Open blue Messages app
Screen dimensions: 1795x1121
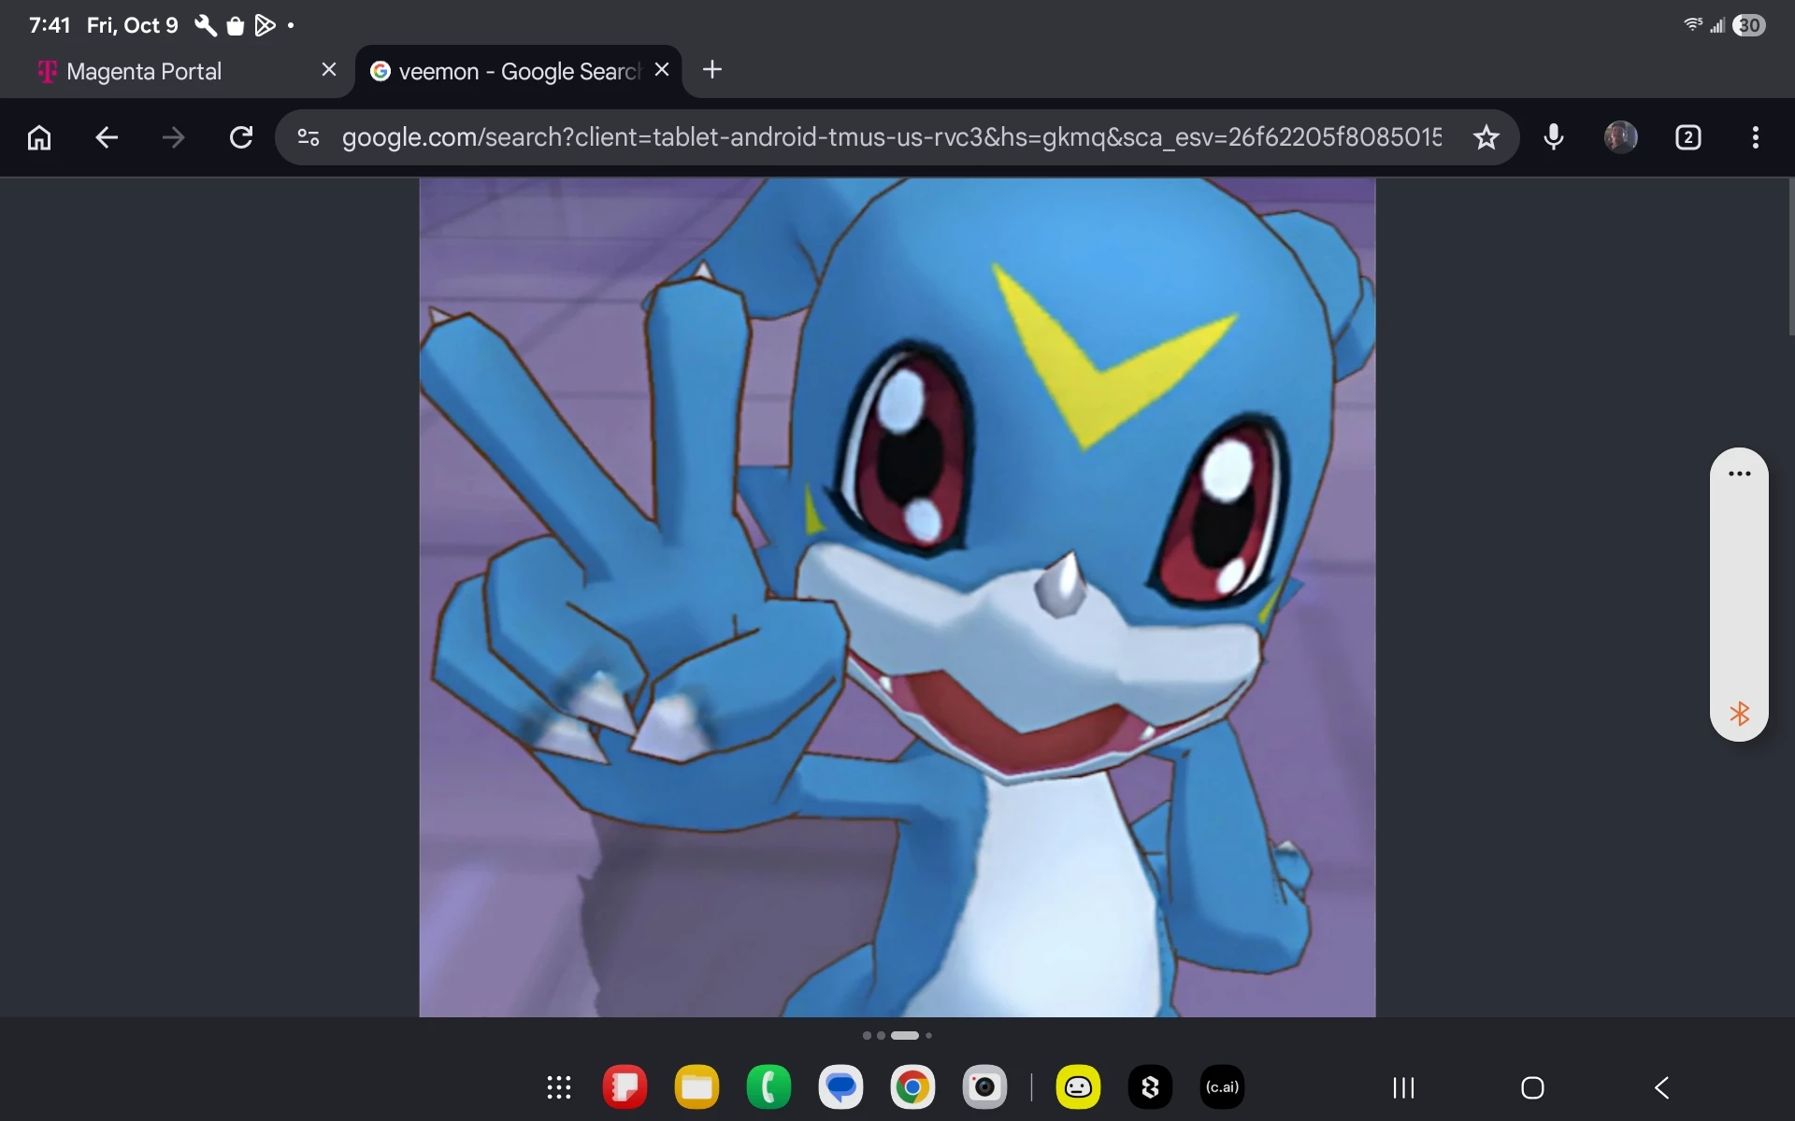pos(841,1087)
